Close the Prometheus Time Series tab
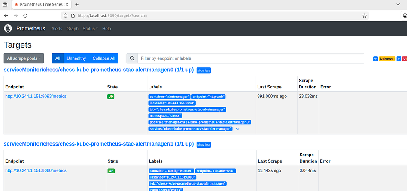Image resolution: width=407 pixels, height=191 pixels. pyautogui.click(x=67, y=5)
